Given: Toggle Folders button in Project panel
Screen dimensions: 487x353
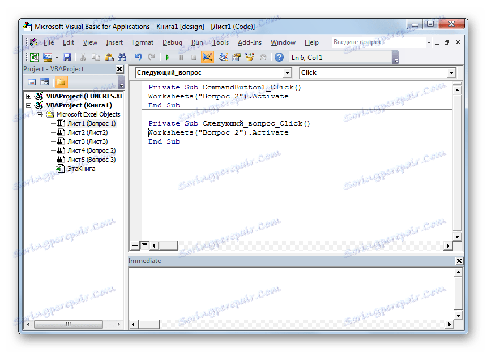Looking at the screenshot, I should [61, 82].
